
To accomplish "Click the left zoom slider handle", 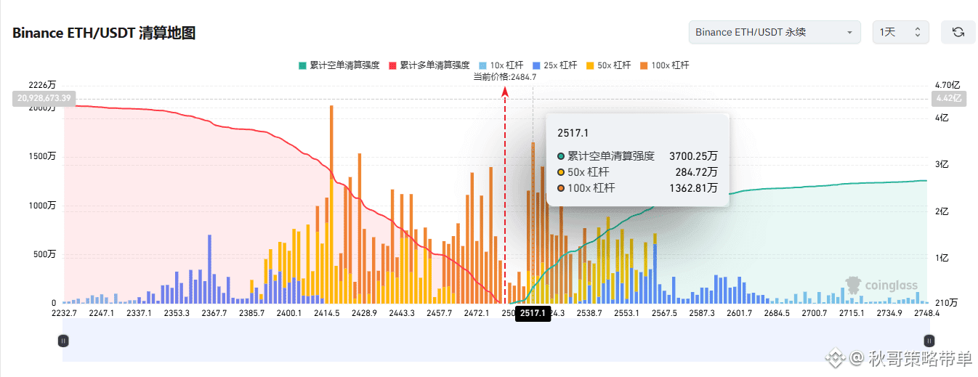I will (63, 340).
